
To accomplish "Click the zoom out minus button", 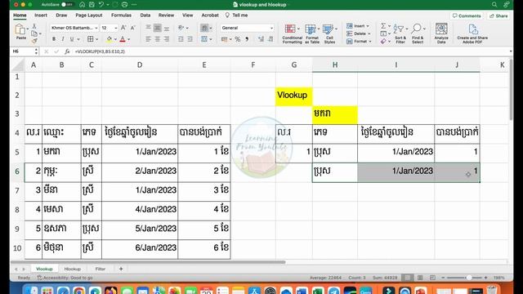I will 443,278.
